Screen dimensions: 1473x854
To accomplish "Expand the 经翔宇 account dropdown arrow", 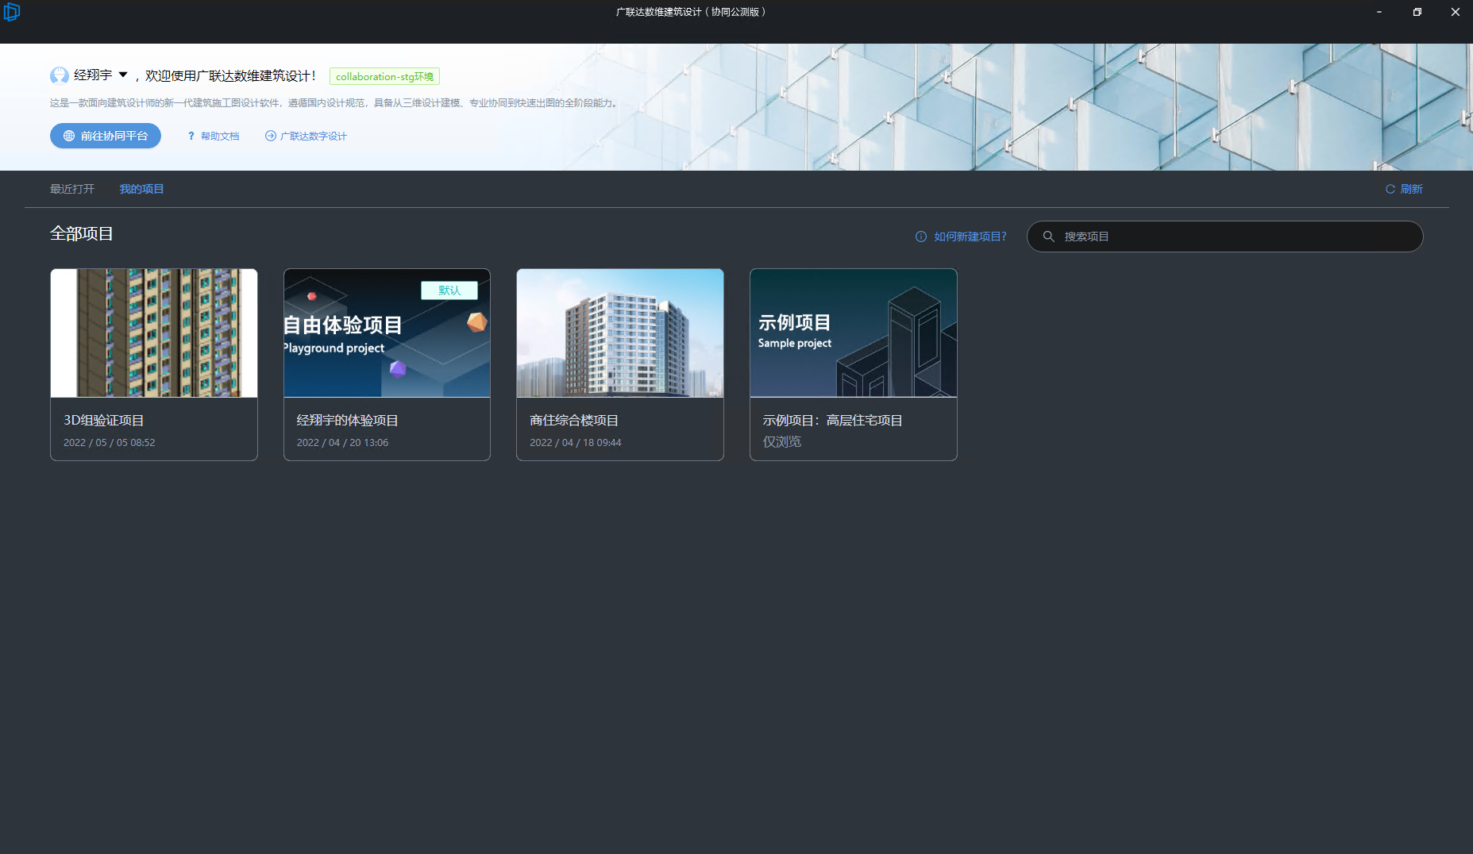I will click(123, 75).
